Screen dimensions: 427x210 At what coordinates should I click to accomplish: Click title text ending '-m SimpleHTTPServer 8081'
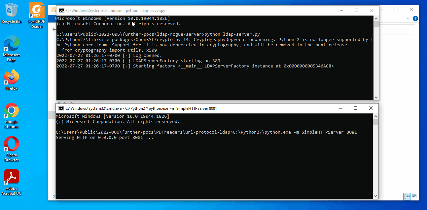pos(141,108)
